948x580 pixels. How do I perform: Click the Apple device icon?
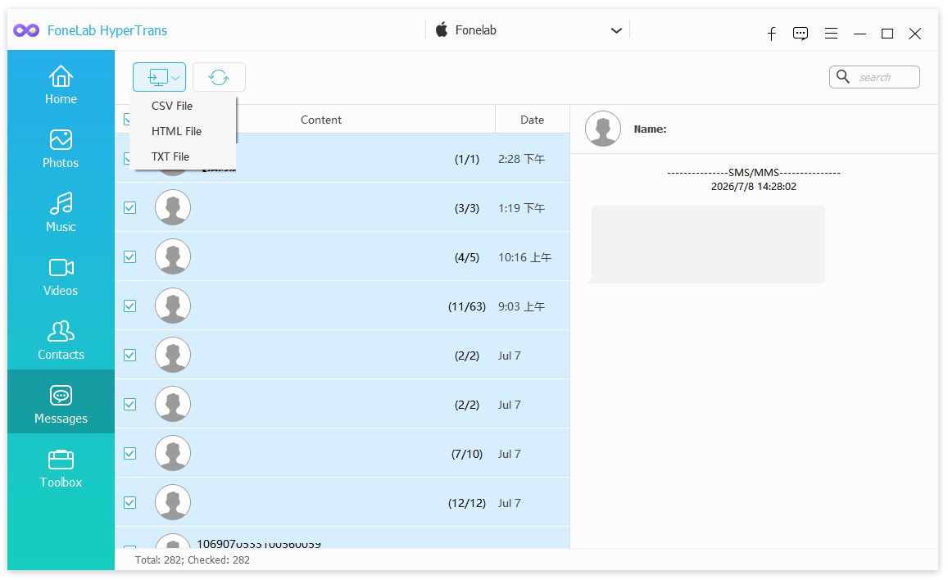(x=442, y=29)
